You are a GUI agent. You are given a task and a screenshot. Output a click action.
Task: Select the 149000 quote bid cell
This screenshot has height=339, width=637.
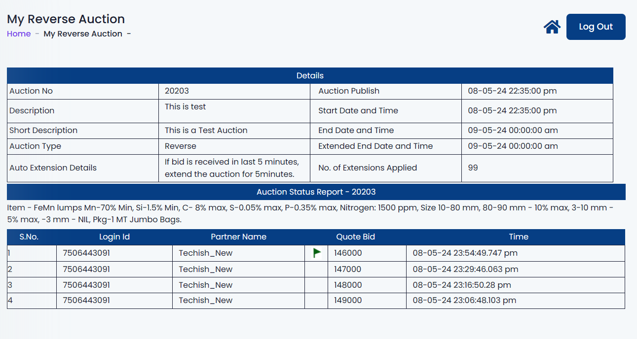(348, 301)
